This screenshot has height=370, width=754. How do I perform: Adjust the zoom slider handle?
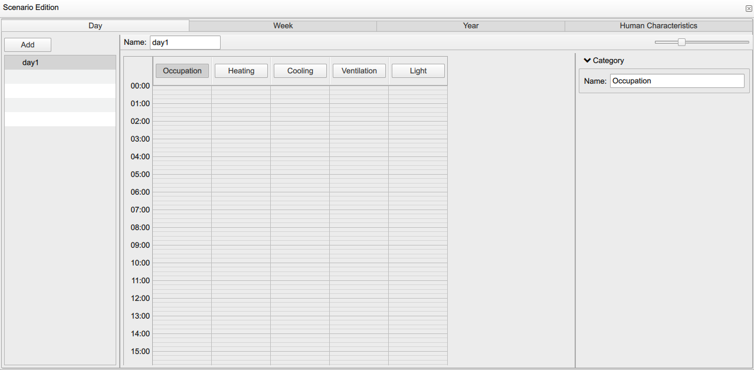pyautogui.click(x=682, y=42)
